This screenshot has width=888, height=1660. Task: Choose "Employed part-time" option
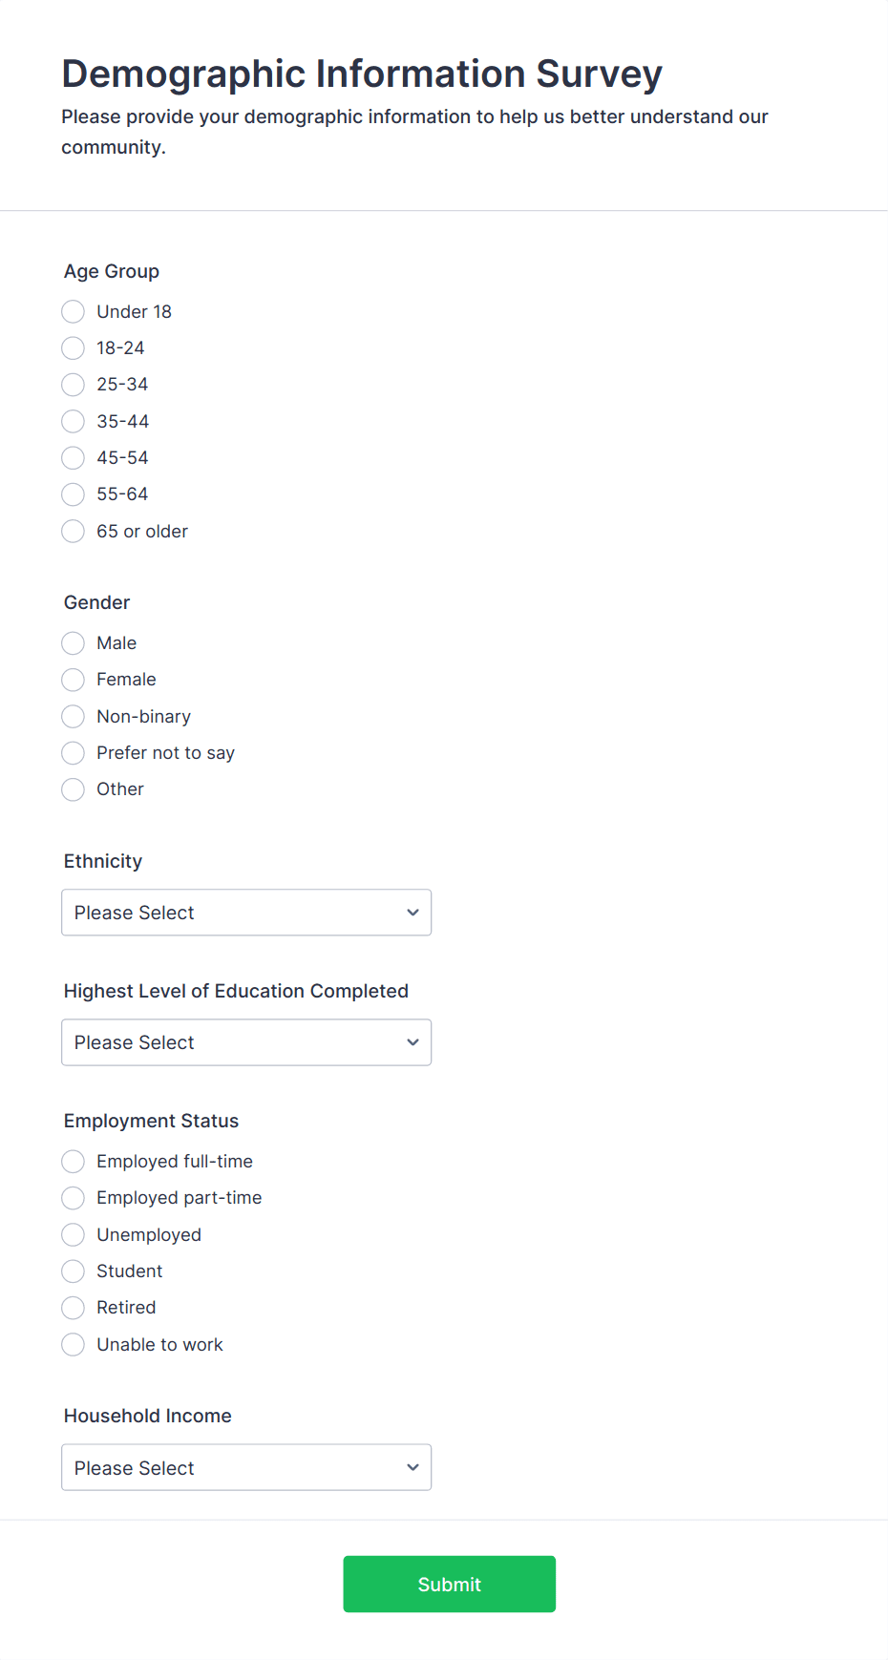pyautogui.click(x=73, y=1197)
